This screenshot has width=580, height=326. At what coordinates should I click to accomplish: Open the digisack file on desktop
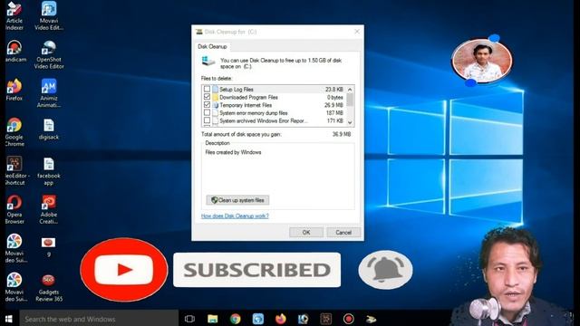tap(49, 129)
